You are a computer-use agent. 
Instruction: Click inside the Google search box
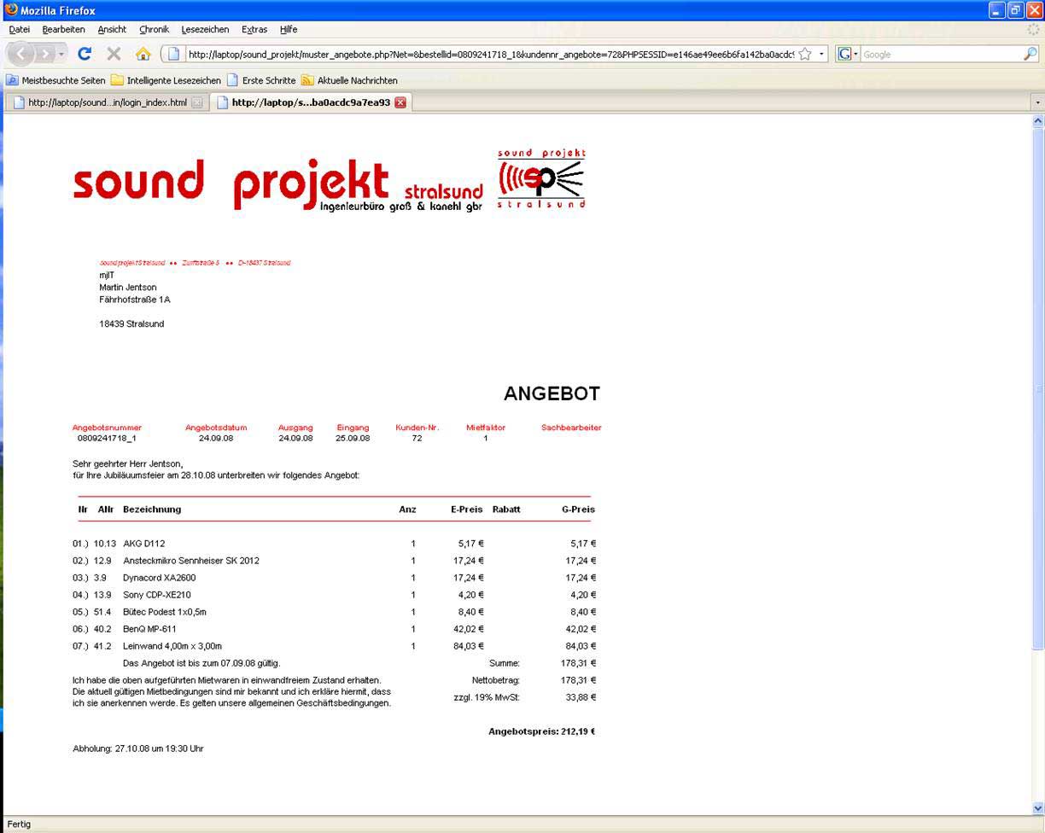pyautogui.click(x=941, y=55)
